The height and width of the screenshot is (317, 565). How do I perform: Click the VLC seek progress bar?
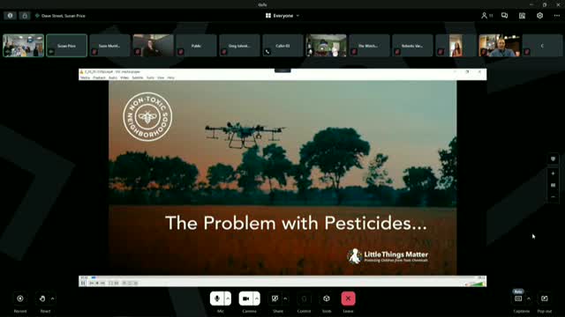[x=282, y=277]
